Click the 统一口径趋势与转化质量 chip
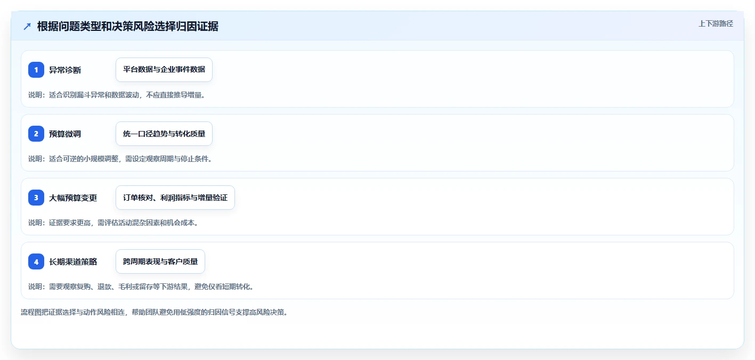Screen dimensions: 755x360 (x=164, y=134)
